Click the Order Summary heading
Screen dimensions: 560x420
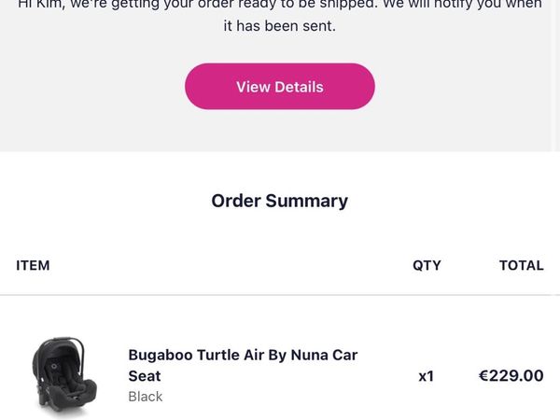[x=280, y=201]
